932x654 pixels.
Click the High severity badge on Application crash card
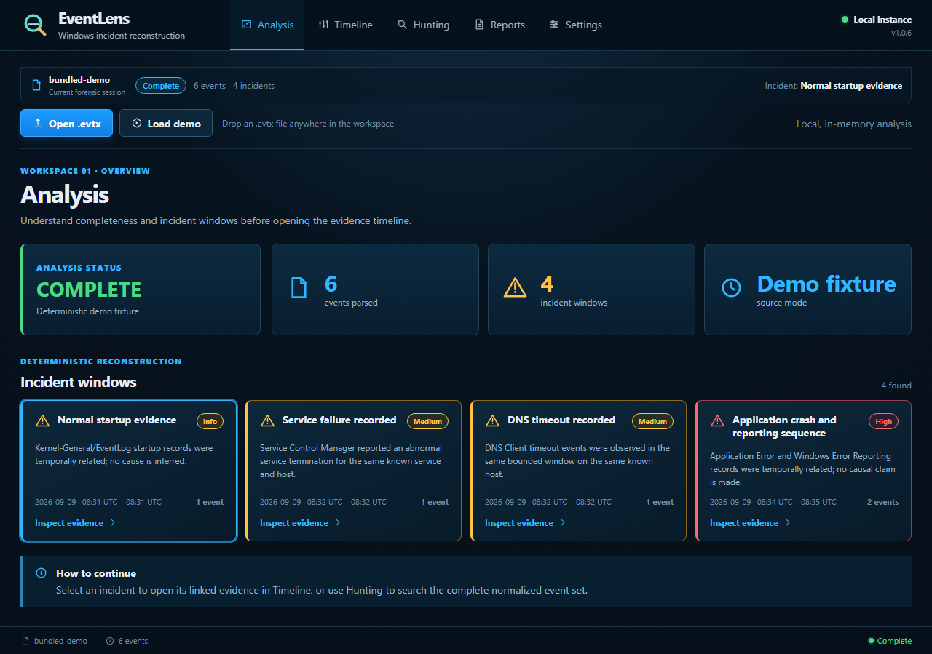coord(883,421)
